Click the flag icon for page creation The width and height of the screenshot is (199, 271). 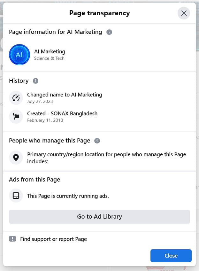click(16, 117)
